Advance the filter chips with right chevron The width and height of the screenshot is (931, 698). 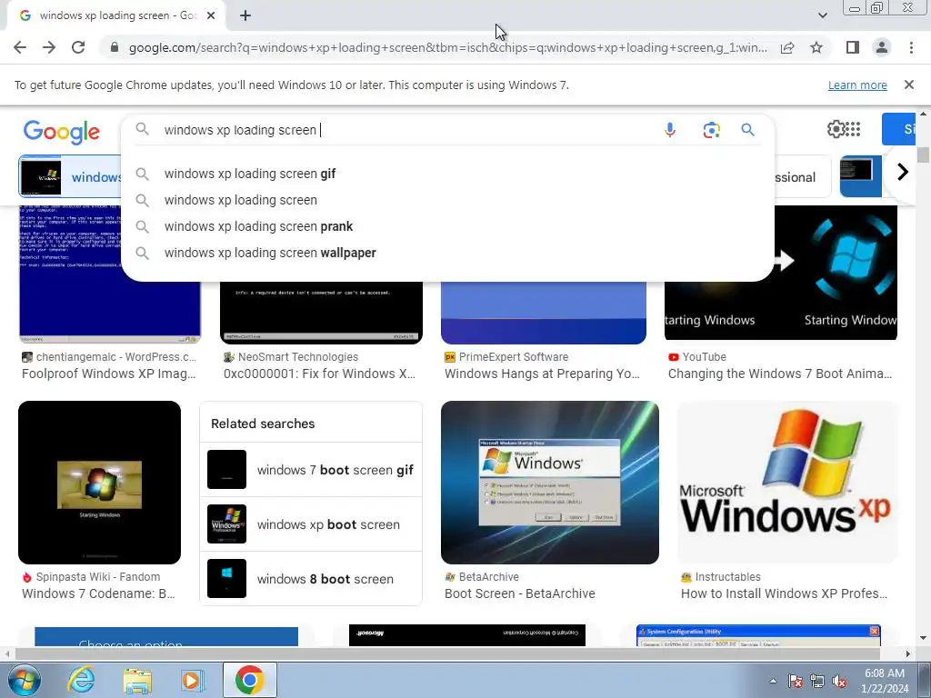pyautogui.click(x=903, y=172)
